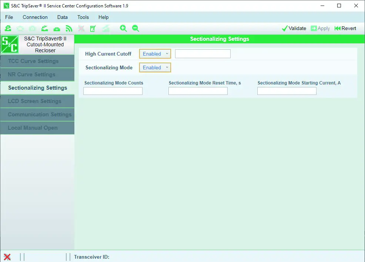
Task: Minimize the application window
Action: (x=322, y=6)
